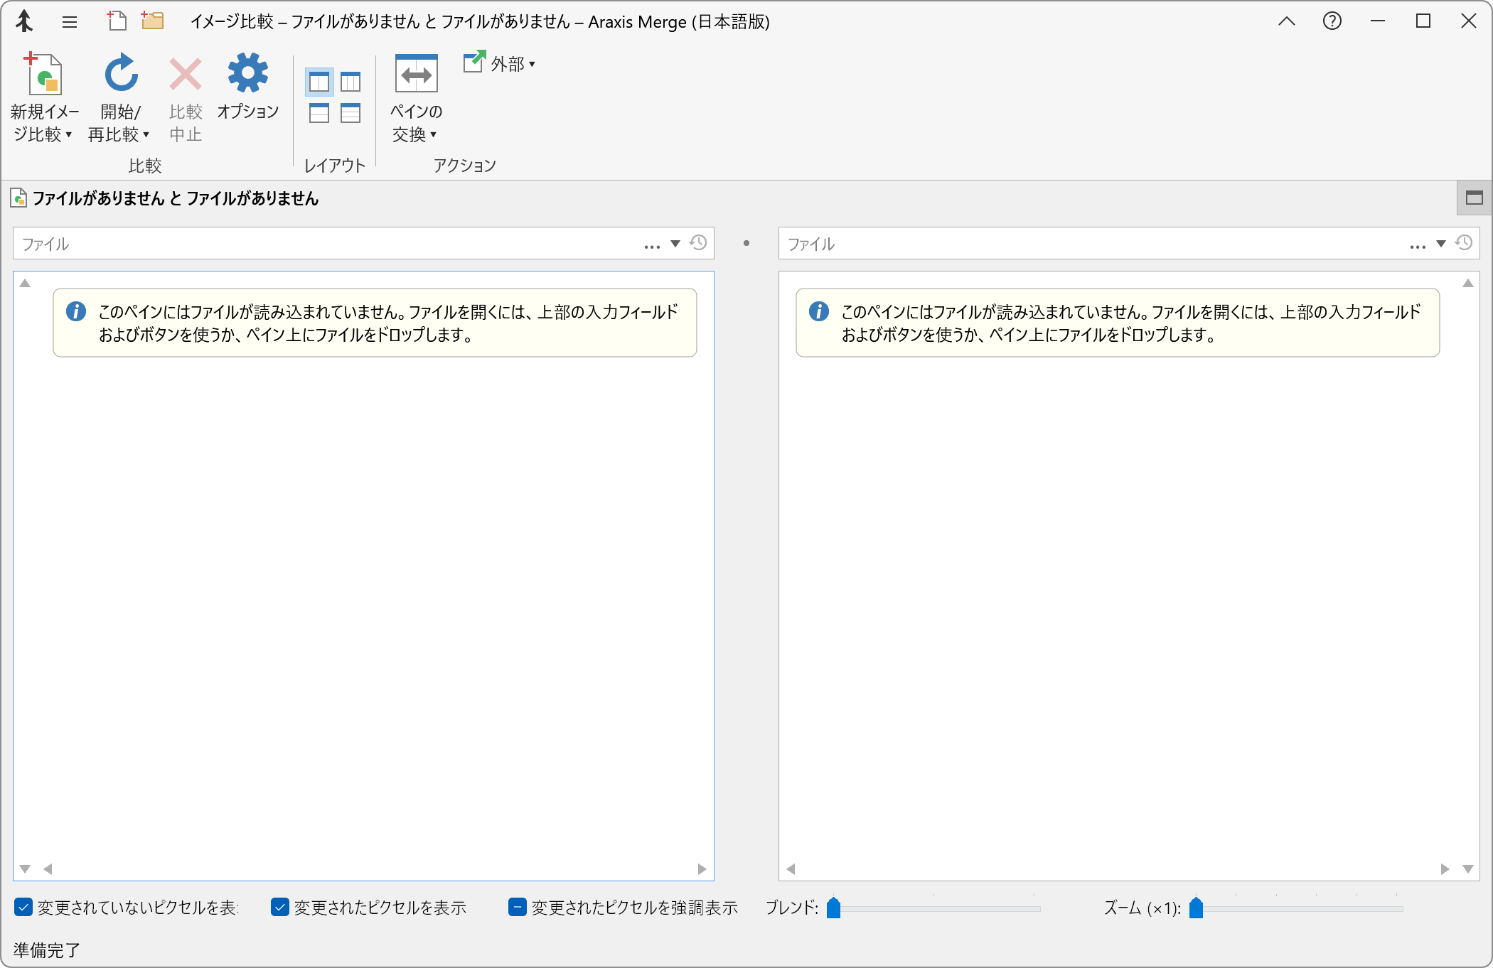The width and height of the screenshot is (1493, 968).
Task: Click the left pane history clock icon
Action: [x=698, y=243]
